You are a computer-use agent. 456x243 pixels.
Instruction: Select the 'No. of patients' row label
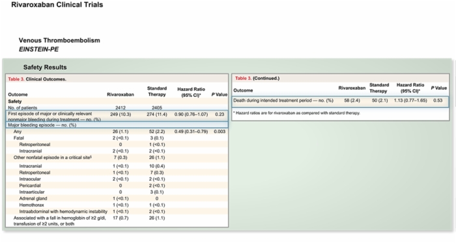point(22,108)
